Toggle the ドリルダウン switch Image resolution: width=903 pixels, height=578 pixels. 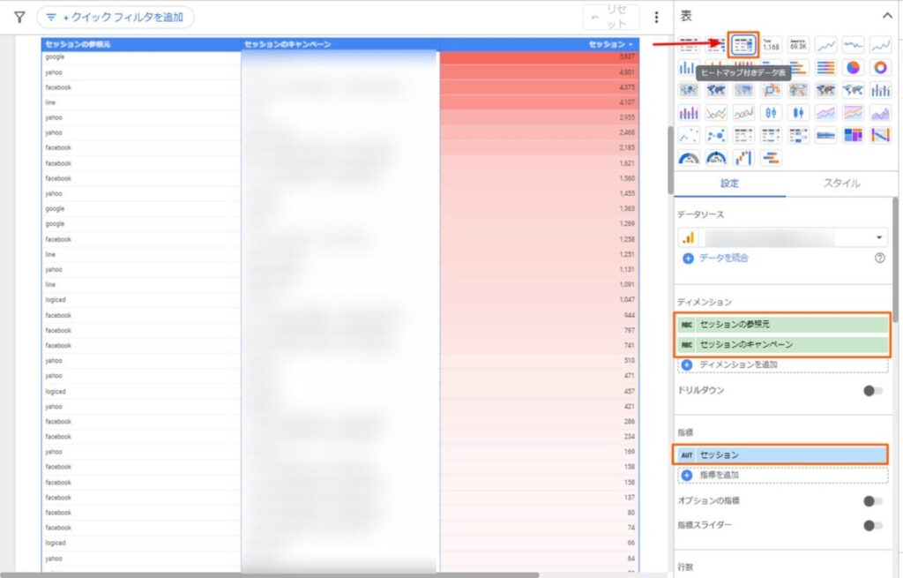click(x=873, y=391)
